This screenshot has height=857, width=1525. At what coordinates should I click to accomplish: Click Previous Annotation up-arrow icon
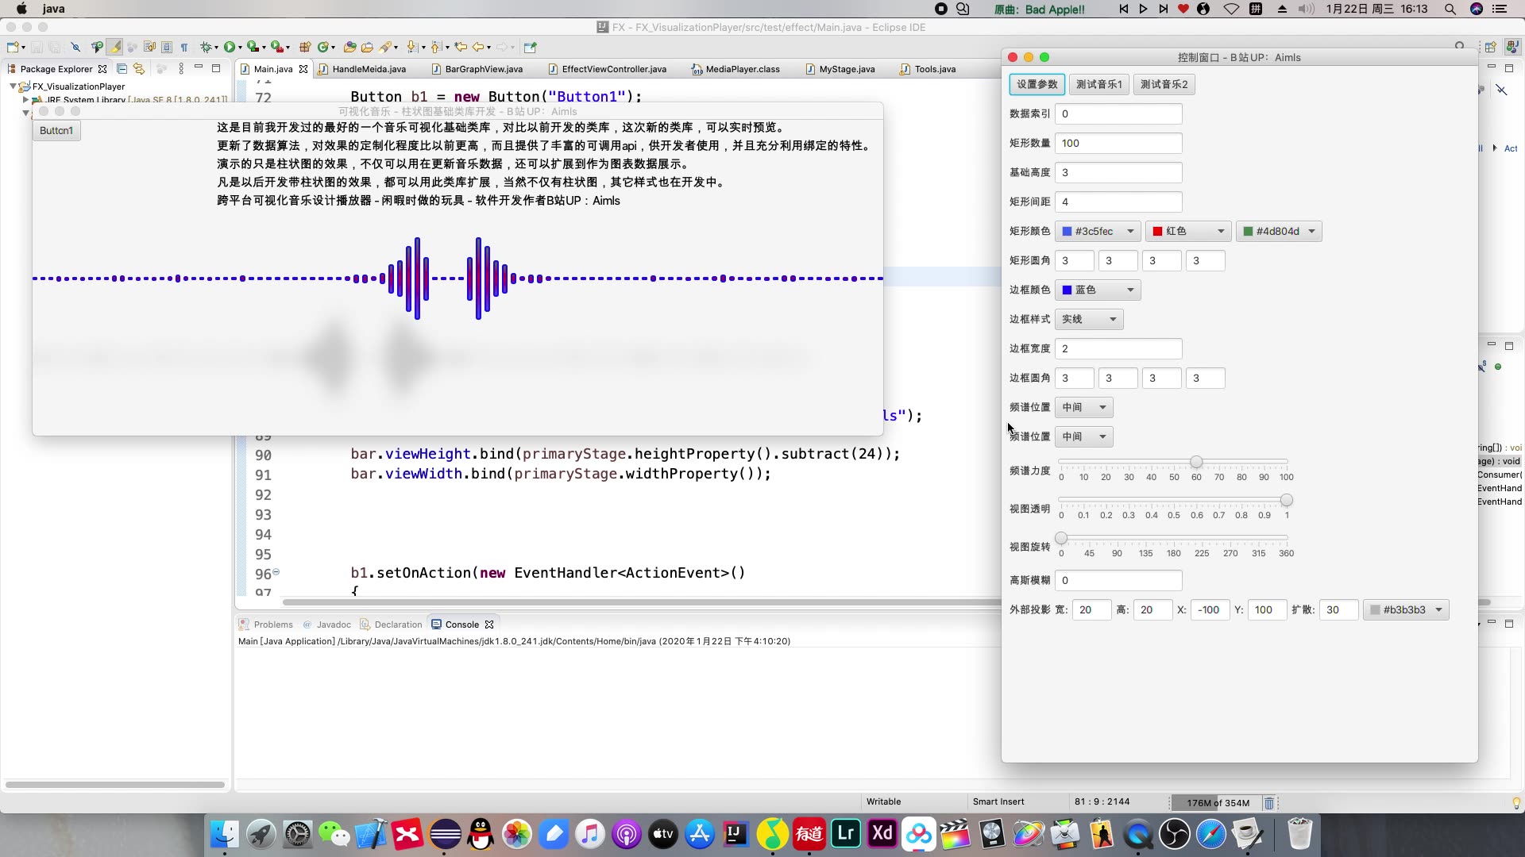click(x=436, y=47)
